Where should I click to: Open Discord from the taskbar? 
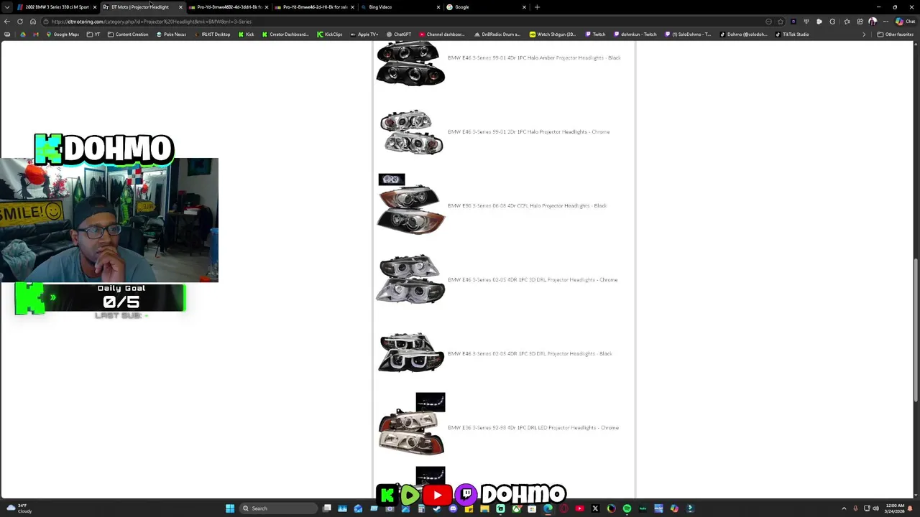pyautogui.click(x=453, y=508)
